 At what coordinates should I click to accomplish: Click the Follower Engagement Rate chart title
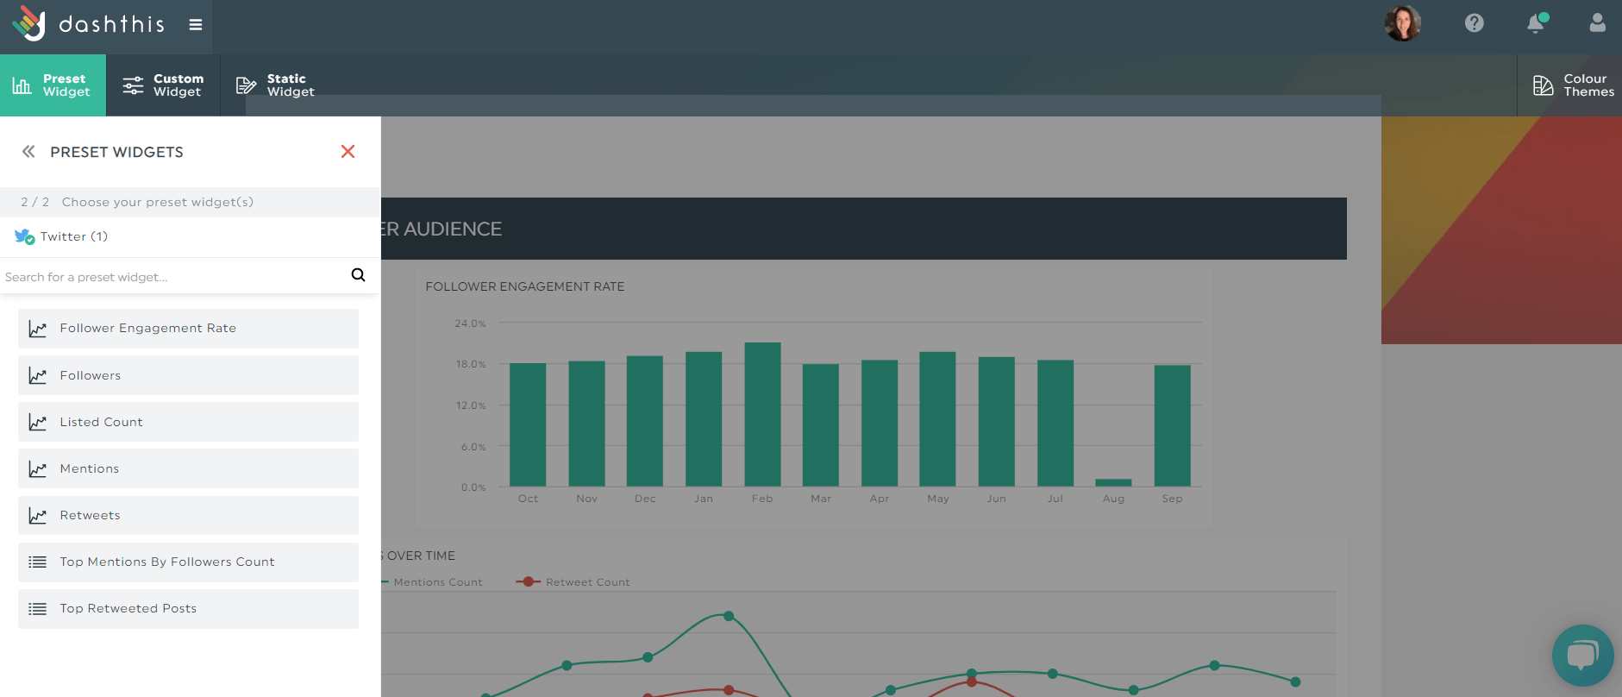point(525,286)
